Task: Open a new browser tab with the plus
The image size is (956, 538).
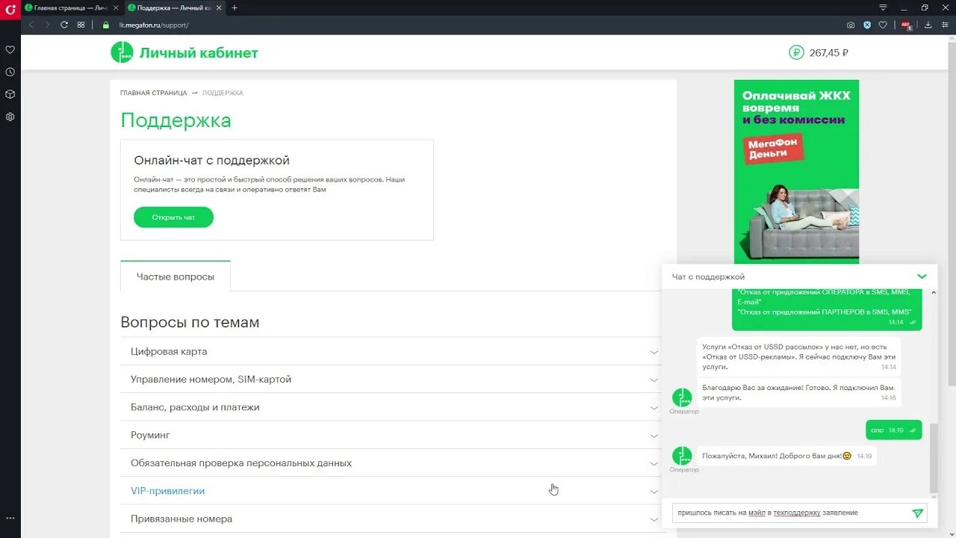Action: pos(235,7)
